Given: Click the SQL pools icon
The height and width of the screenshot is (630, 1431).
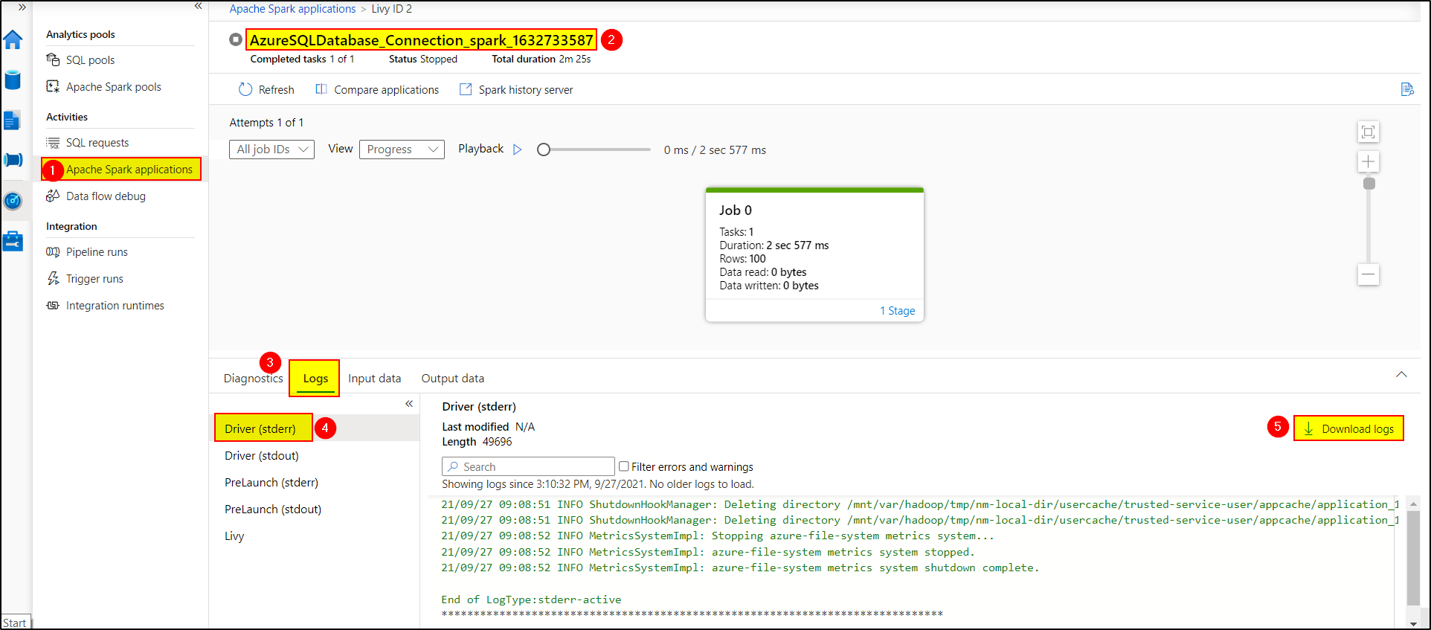Looking at the screenshot, I should 53,60.
